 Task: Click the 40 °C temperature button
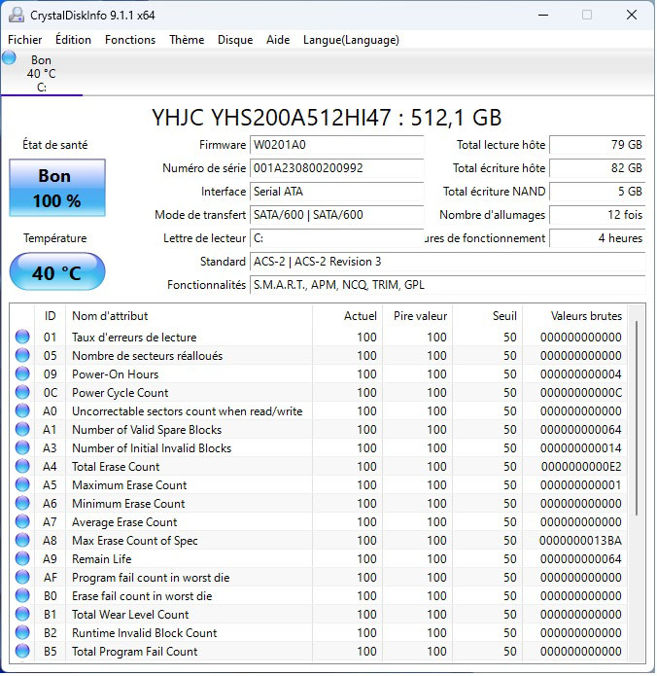(57, 272)
